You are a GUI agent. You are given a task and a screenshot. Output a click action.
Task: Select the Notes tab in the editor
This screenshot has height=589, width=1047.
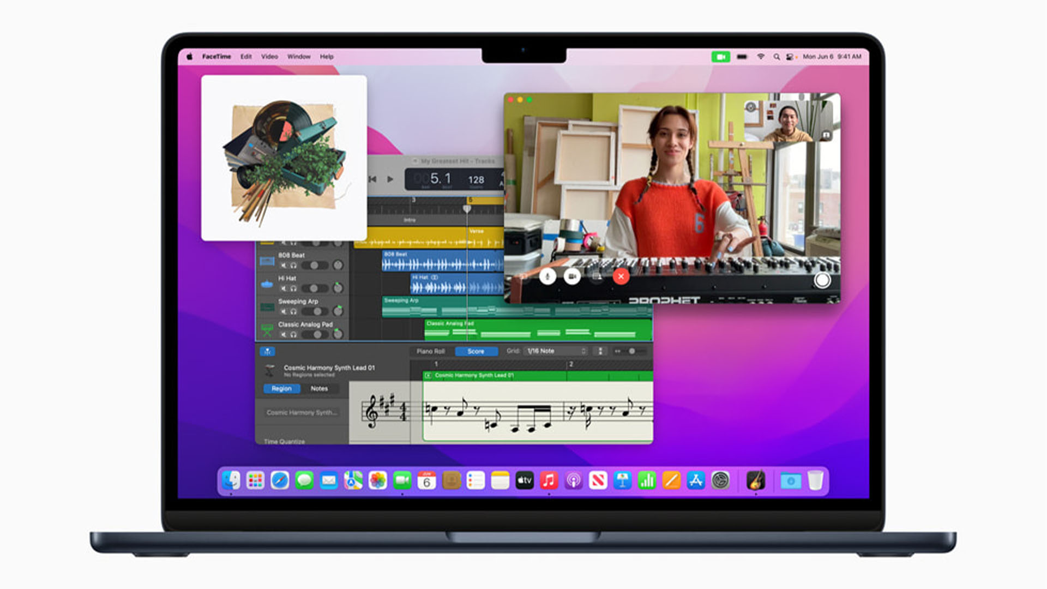(x=319, y=388)
